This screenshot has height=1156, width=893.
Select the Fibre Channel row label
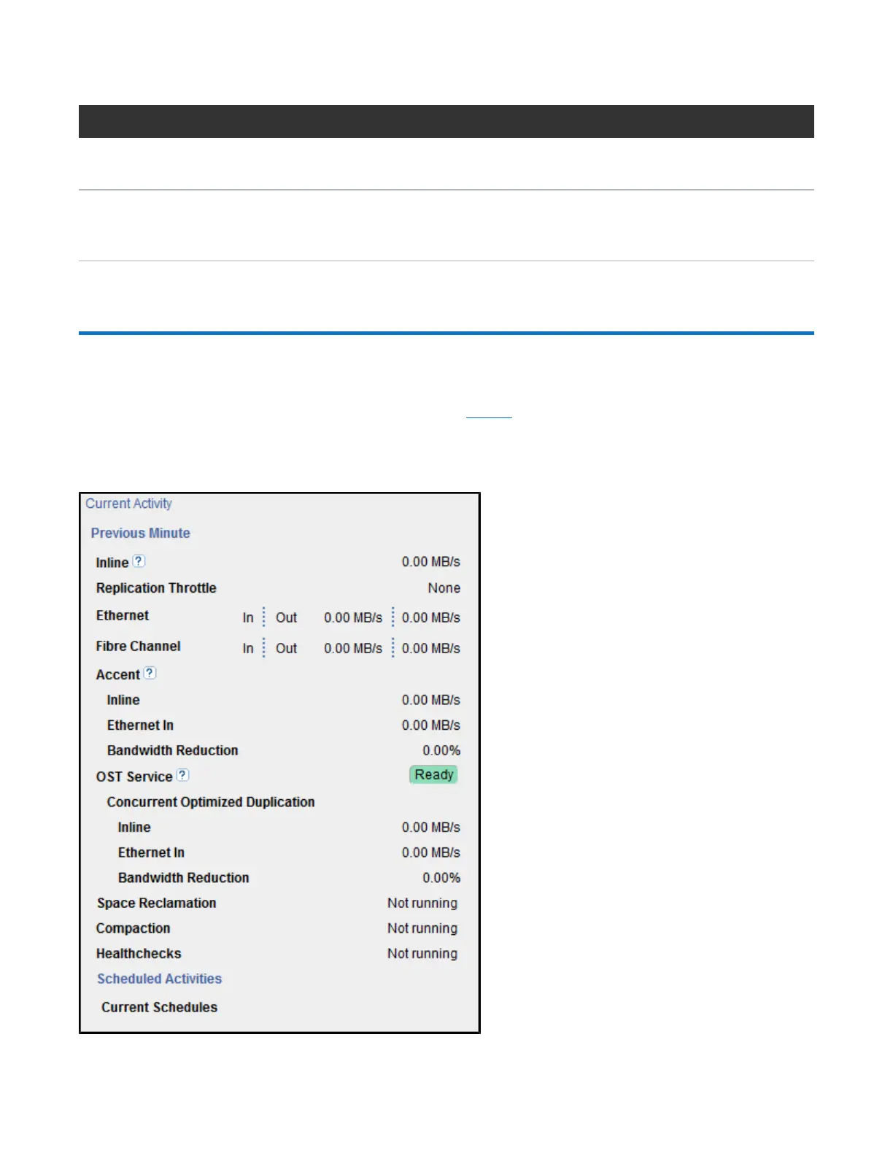point(138,646)
